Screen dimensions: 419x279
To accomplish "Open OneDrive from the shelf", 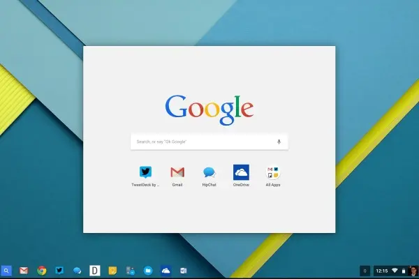I will tap(166, 271).
